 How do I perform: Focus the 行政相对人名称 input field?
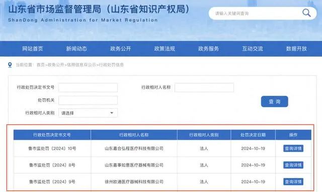204,88
